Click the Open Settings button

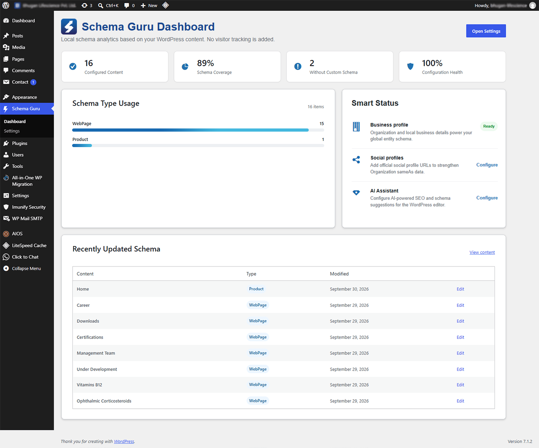tap(486, 31)
